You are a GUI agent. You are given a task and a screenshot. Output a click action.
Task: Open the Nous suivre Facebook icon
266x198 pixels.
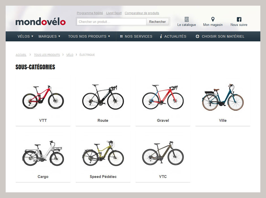[239, 19]
